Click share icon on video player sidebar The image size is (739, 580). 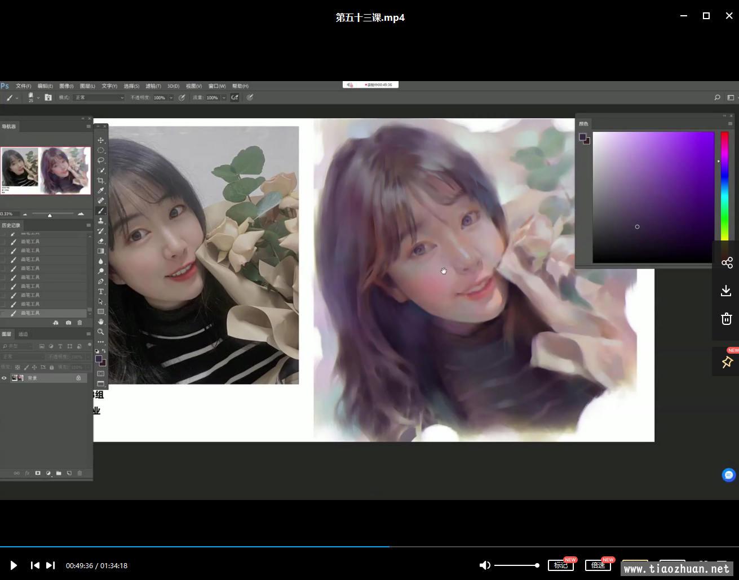[727, 263]
